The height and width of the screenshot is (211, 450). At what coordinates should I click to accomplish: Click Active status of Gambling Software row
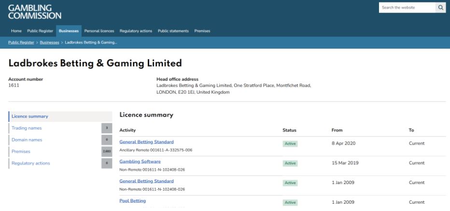point(290,163)
